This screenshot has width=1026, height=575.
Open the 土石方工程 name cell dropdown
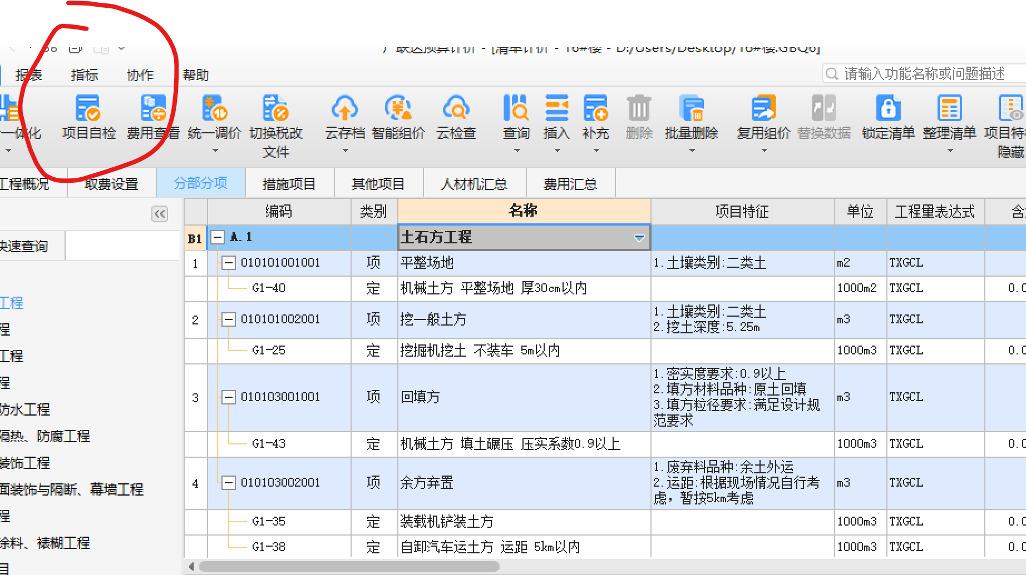(x=639, y=238)
